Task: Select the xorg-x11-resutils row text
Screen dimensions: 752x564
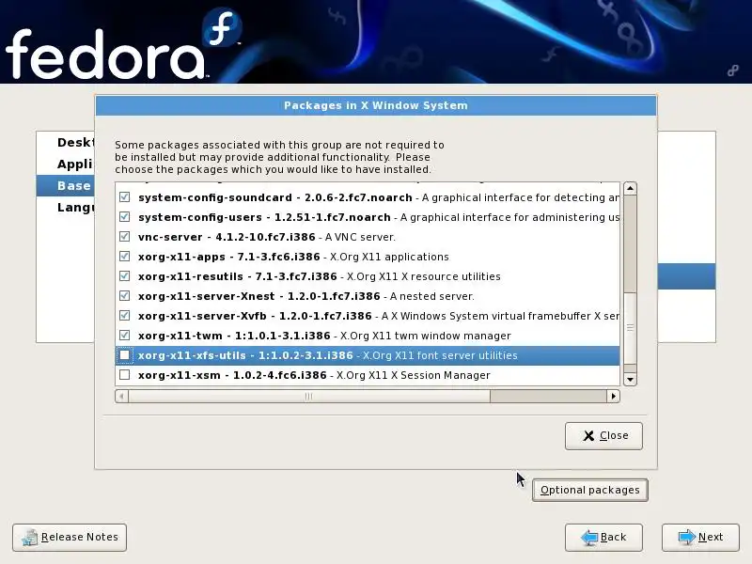Action: [320, 276]
